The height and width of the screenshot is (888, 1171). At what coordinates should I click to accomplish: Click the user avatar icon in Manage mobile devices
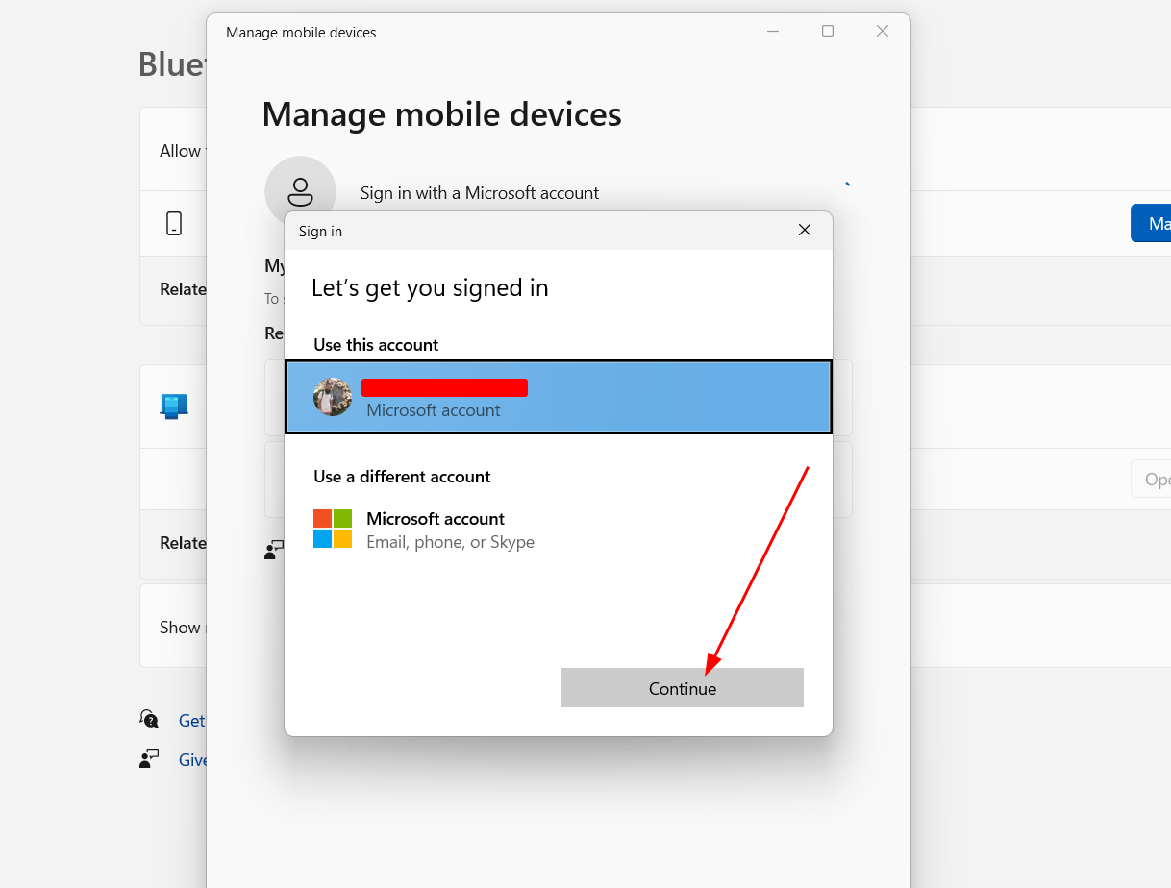(x=300, y=192)
